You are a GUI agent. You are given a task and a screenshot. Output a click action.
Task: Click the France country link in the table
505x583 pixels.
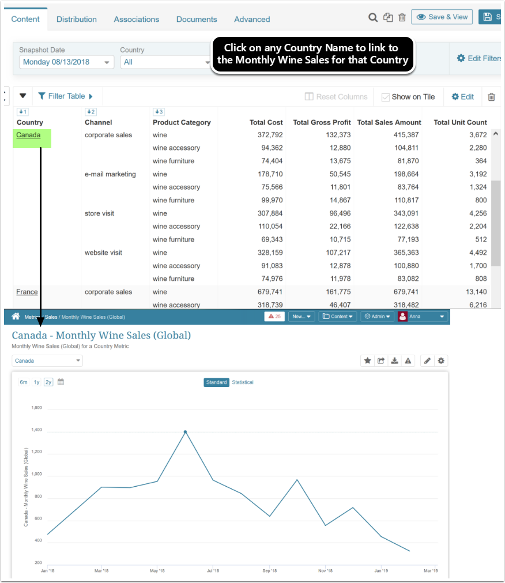[27, 292]
